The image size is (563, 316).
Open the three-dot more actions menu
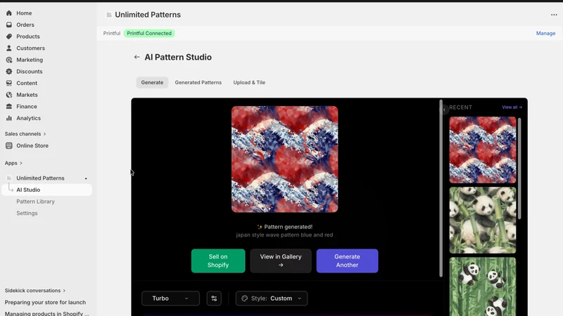[554, 15]
